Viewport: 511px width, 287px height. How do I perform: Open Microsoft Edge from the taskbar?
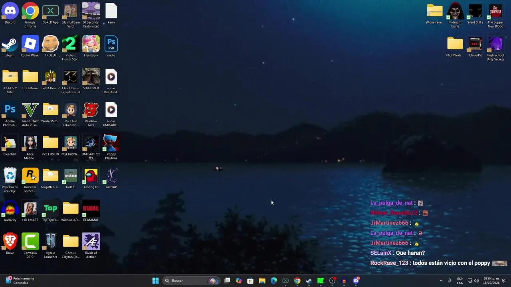click(x=274, y=281)
